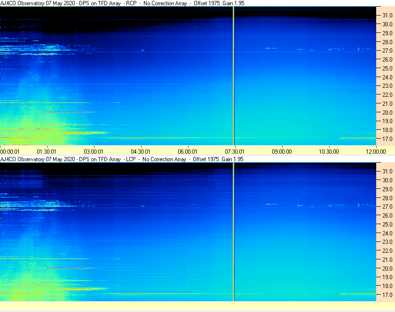Click the 26.0 frequency label on RCP axis

click(x=387, y=59)
